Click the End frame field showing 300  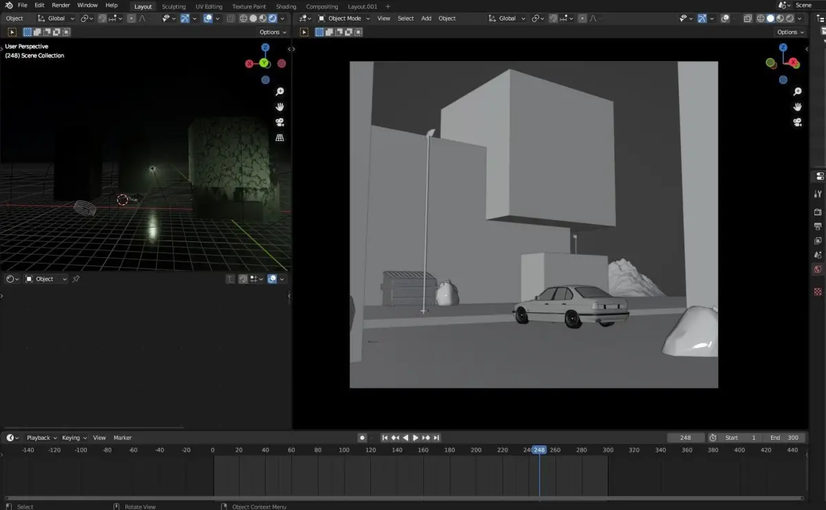(784, 438)
